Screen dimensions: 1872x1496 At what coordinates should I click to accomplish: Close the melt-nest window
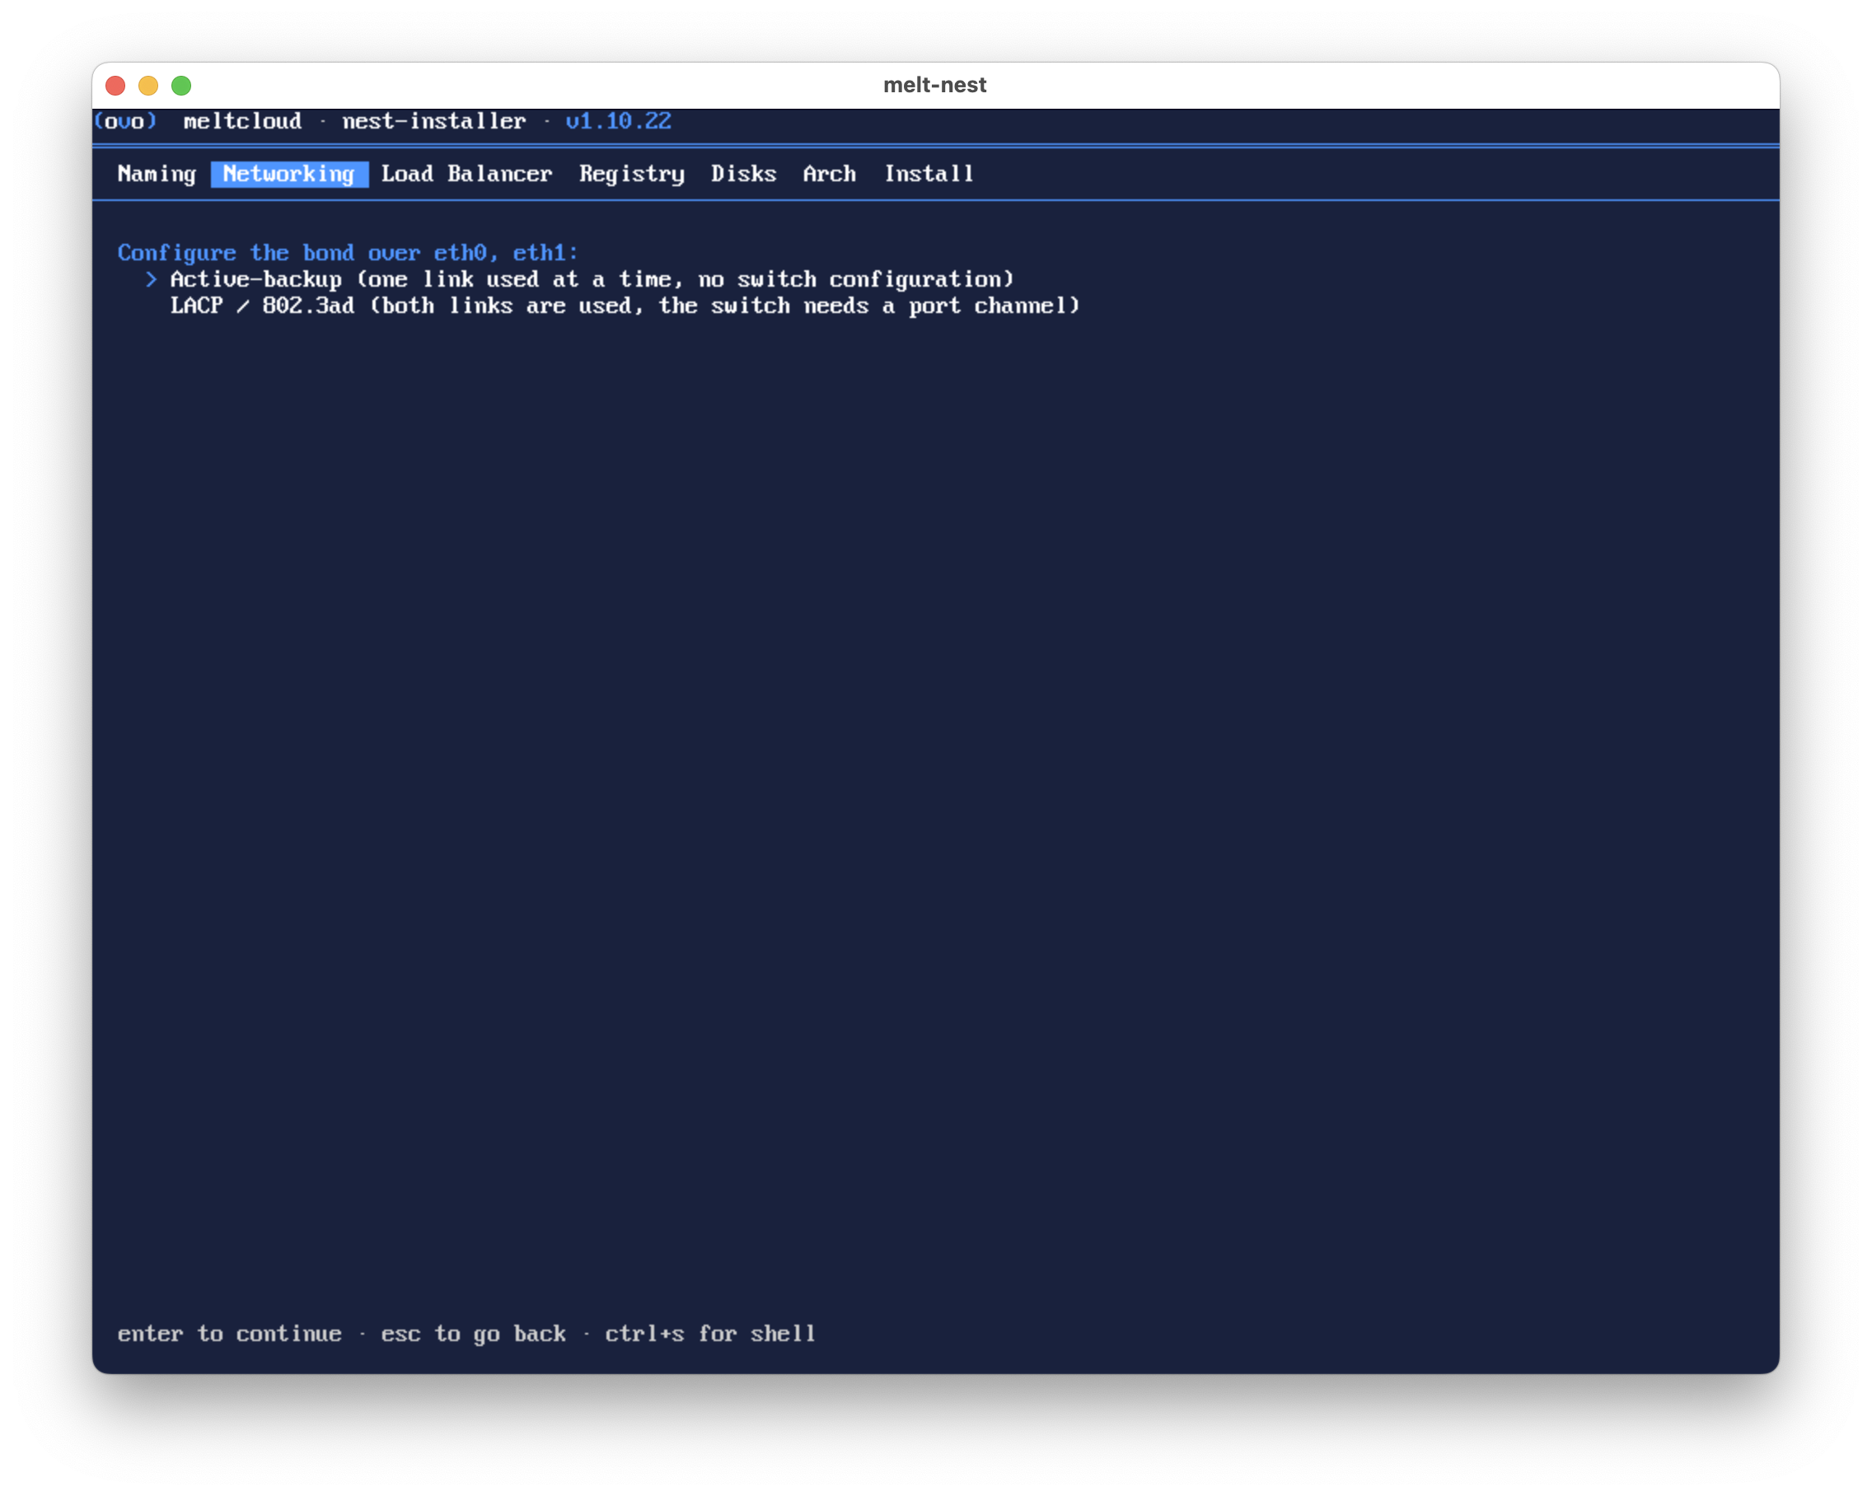point(115,85)
